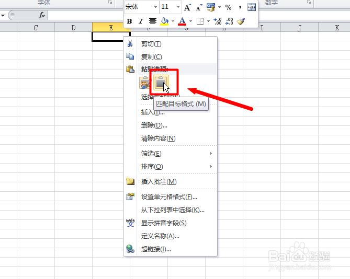This screenshot has width=350, height=279.
Task: Apply borders icon in mini toolbar
Action: tap(200, 21)
